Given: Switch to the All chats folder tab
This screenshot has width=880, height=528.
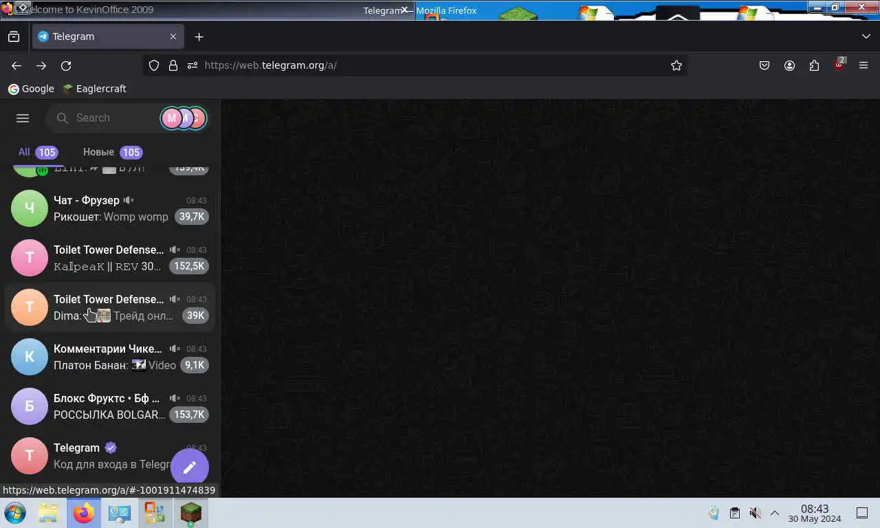Looking at the screenshot, I should tap(38, 152).
